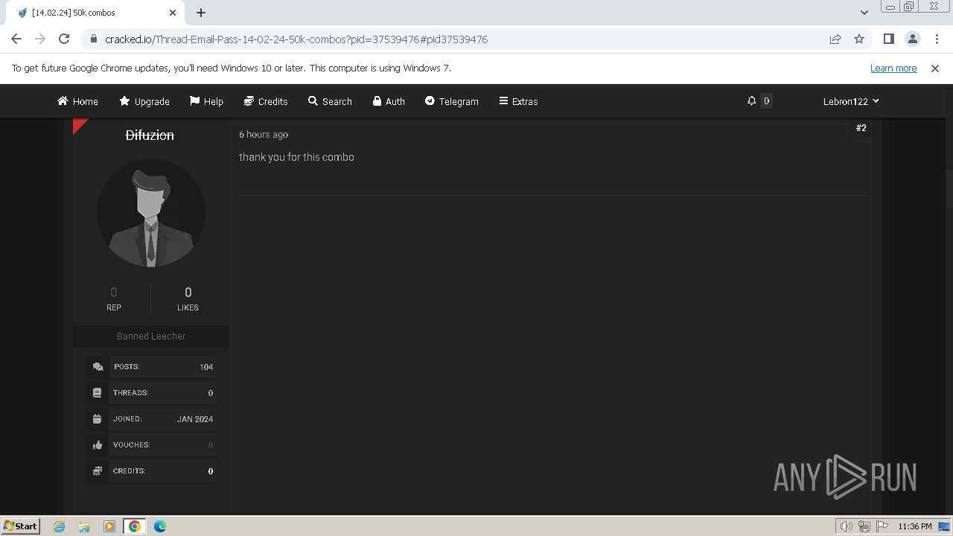Viewport: 953px width, 536px height.
Task: Open the Upgrade menu item
Action: coord(144,101)
